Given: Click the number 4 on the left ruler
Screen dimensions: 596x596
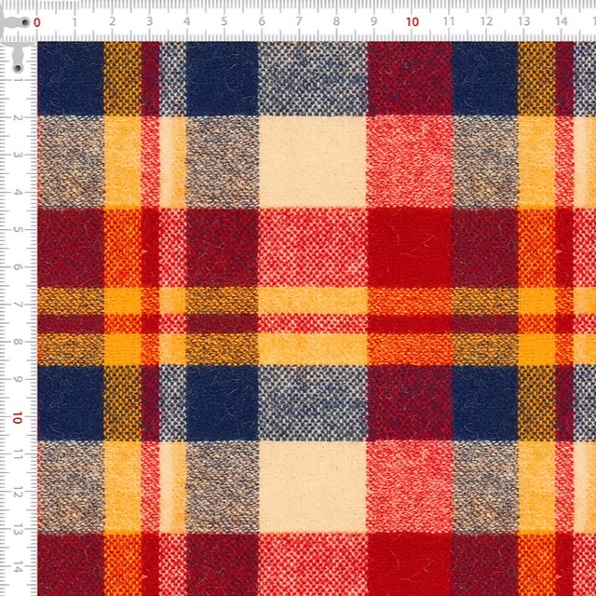Looking at the screenshot, I should 19,194.
